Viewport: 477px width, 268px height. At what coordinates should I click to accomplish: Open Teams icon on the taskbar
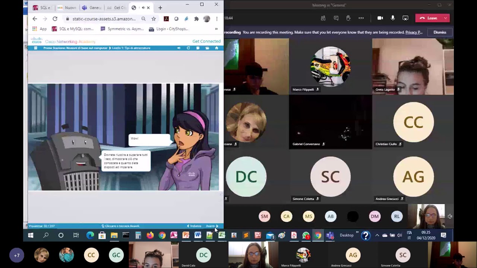330,235
